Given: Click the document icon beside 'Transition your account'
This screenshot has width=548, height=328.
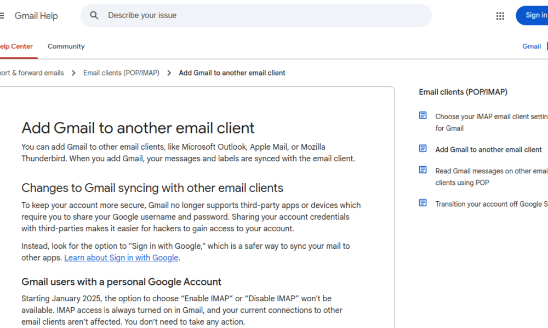Looking at the screenshot, I should click(x=423, y=203).
